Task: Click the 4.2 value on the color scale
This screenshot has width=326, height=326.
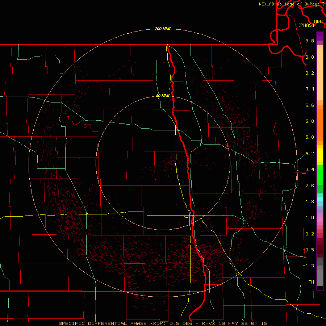Action: (310, 154)
